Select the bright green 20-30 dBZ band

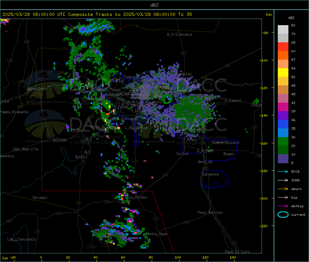(x=283, y=141)
